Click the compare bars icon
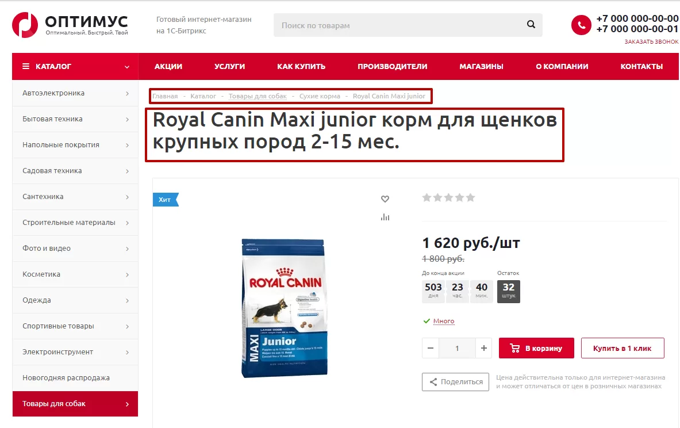The image size is (680, 428). click(x=385, y=217)
